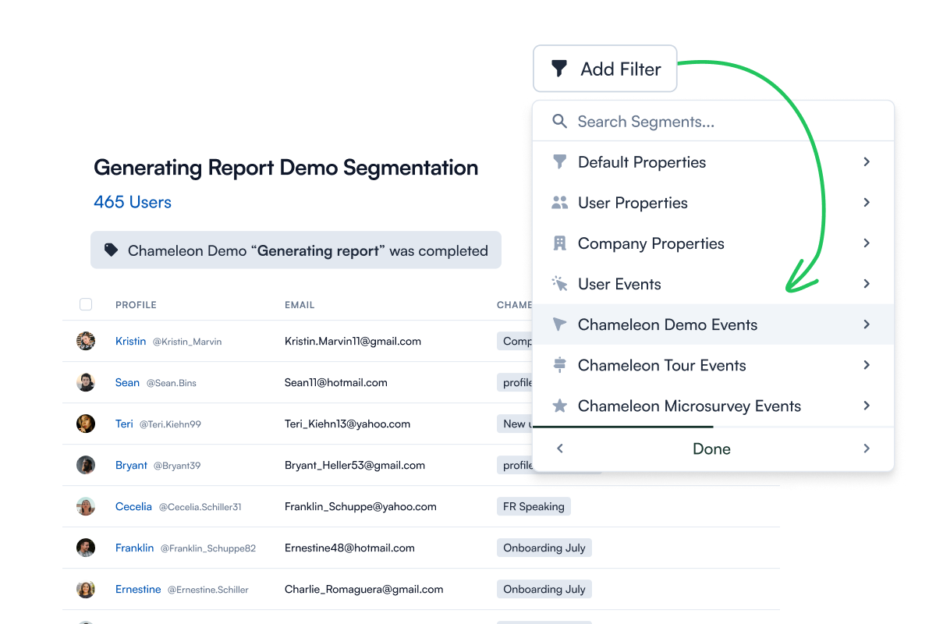The image size is (936, 624).
Task: Click Ernestine's avatar thumbnail
Action: pyautogui.click(x=86, y=589)
